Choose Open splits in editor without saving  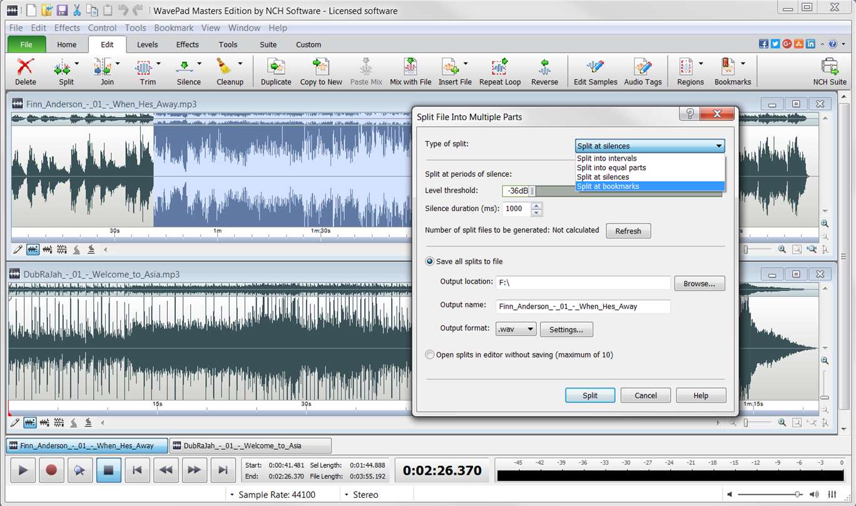click(x=430, y=355)
